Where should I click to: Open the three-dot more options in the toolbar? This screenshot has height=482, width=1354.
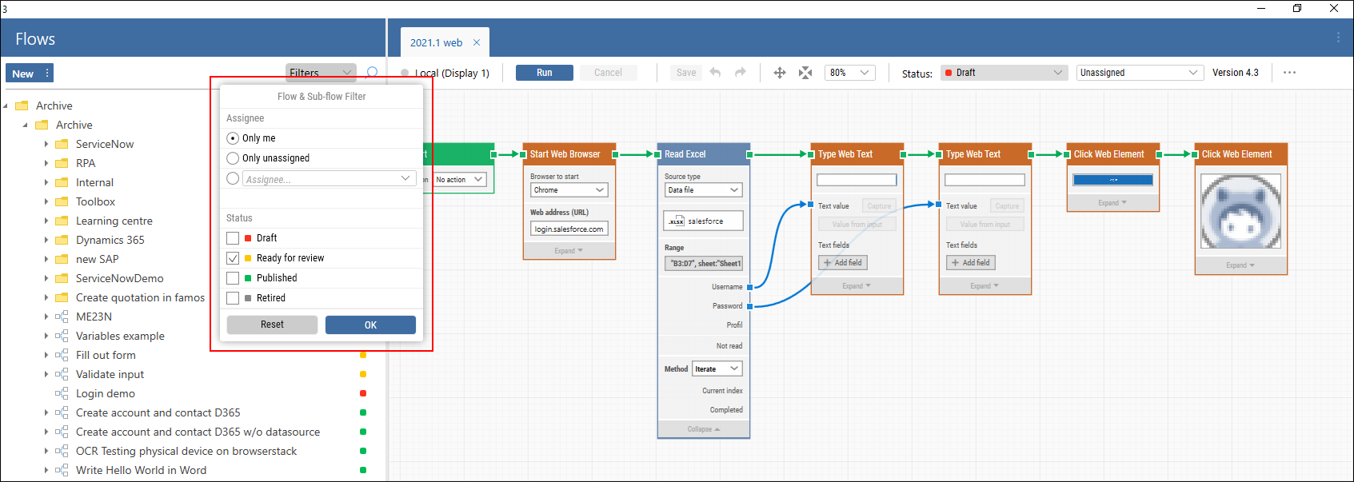click(1289, 73)
